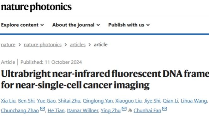The height and width of the screenshot is (117, 209).
Task: Open the About the journal menu
Action: click(76, 25)
